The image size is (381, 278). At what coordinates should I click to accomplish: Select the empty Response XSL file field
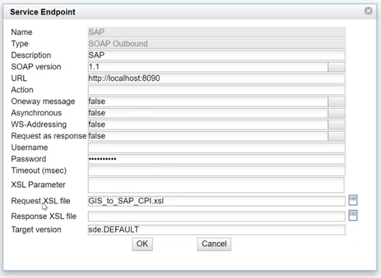click(x=217, y=216)
